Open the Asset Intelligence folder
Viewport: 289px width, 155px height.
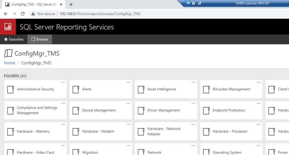pos(166,89)
